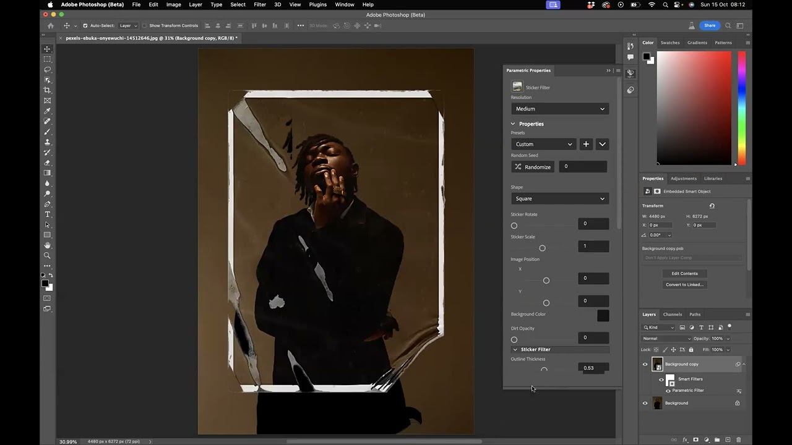Select the Clone Stamp tool

47,142
